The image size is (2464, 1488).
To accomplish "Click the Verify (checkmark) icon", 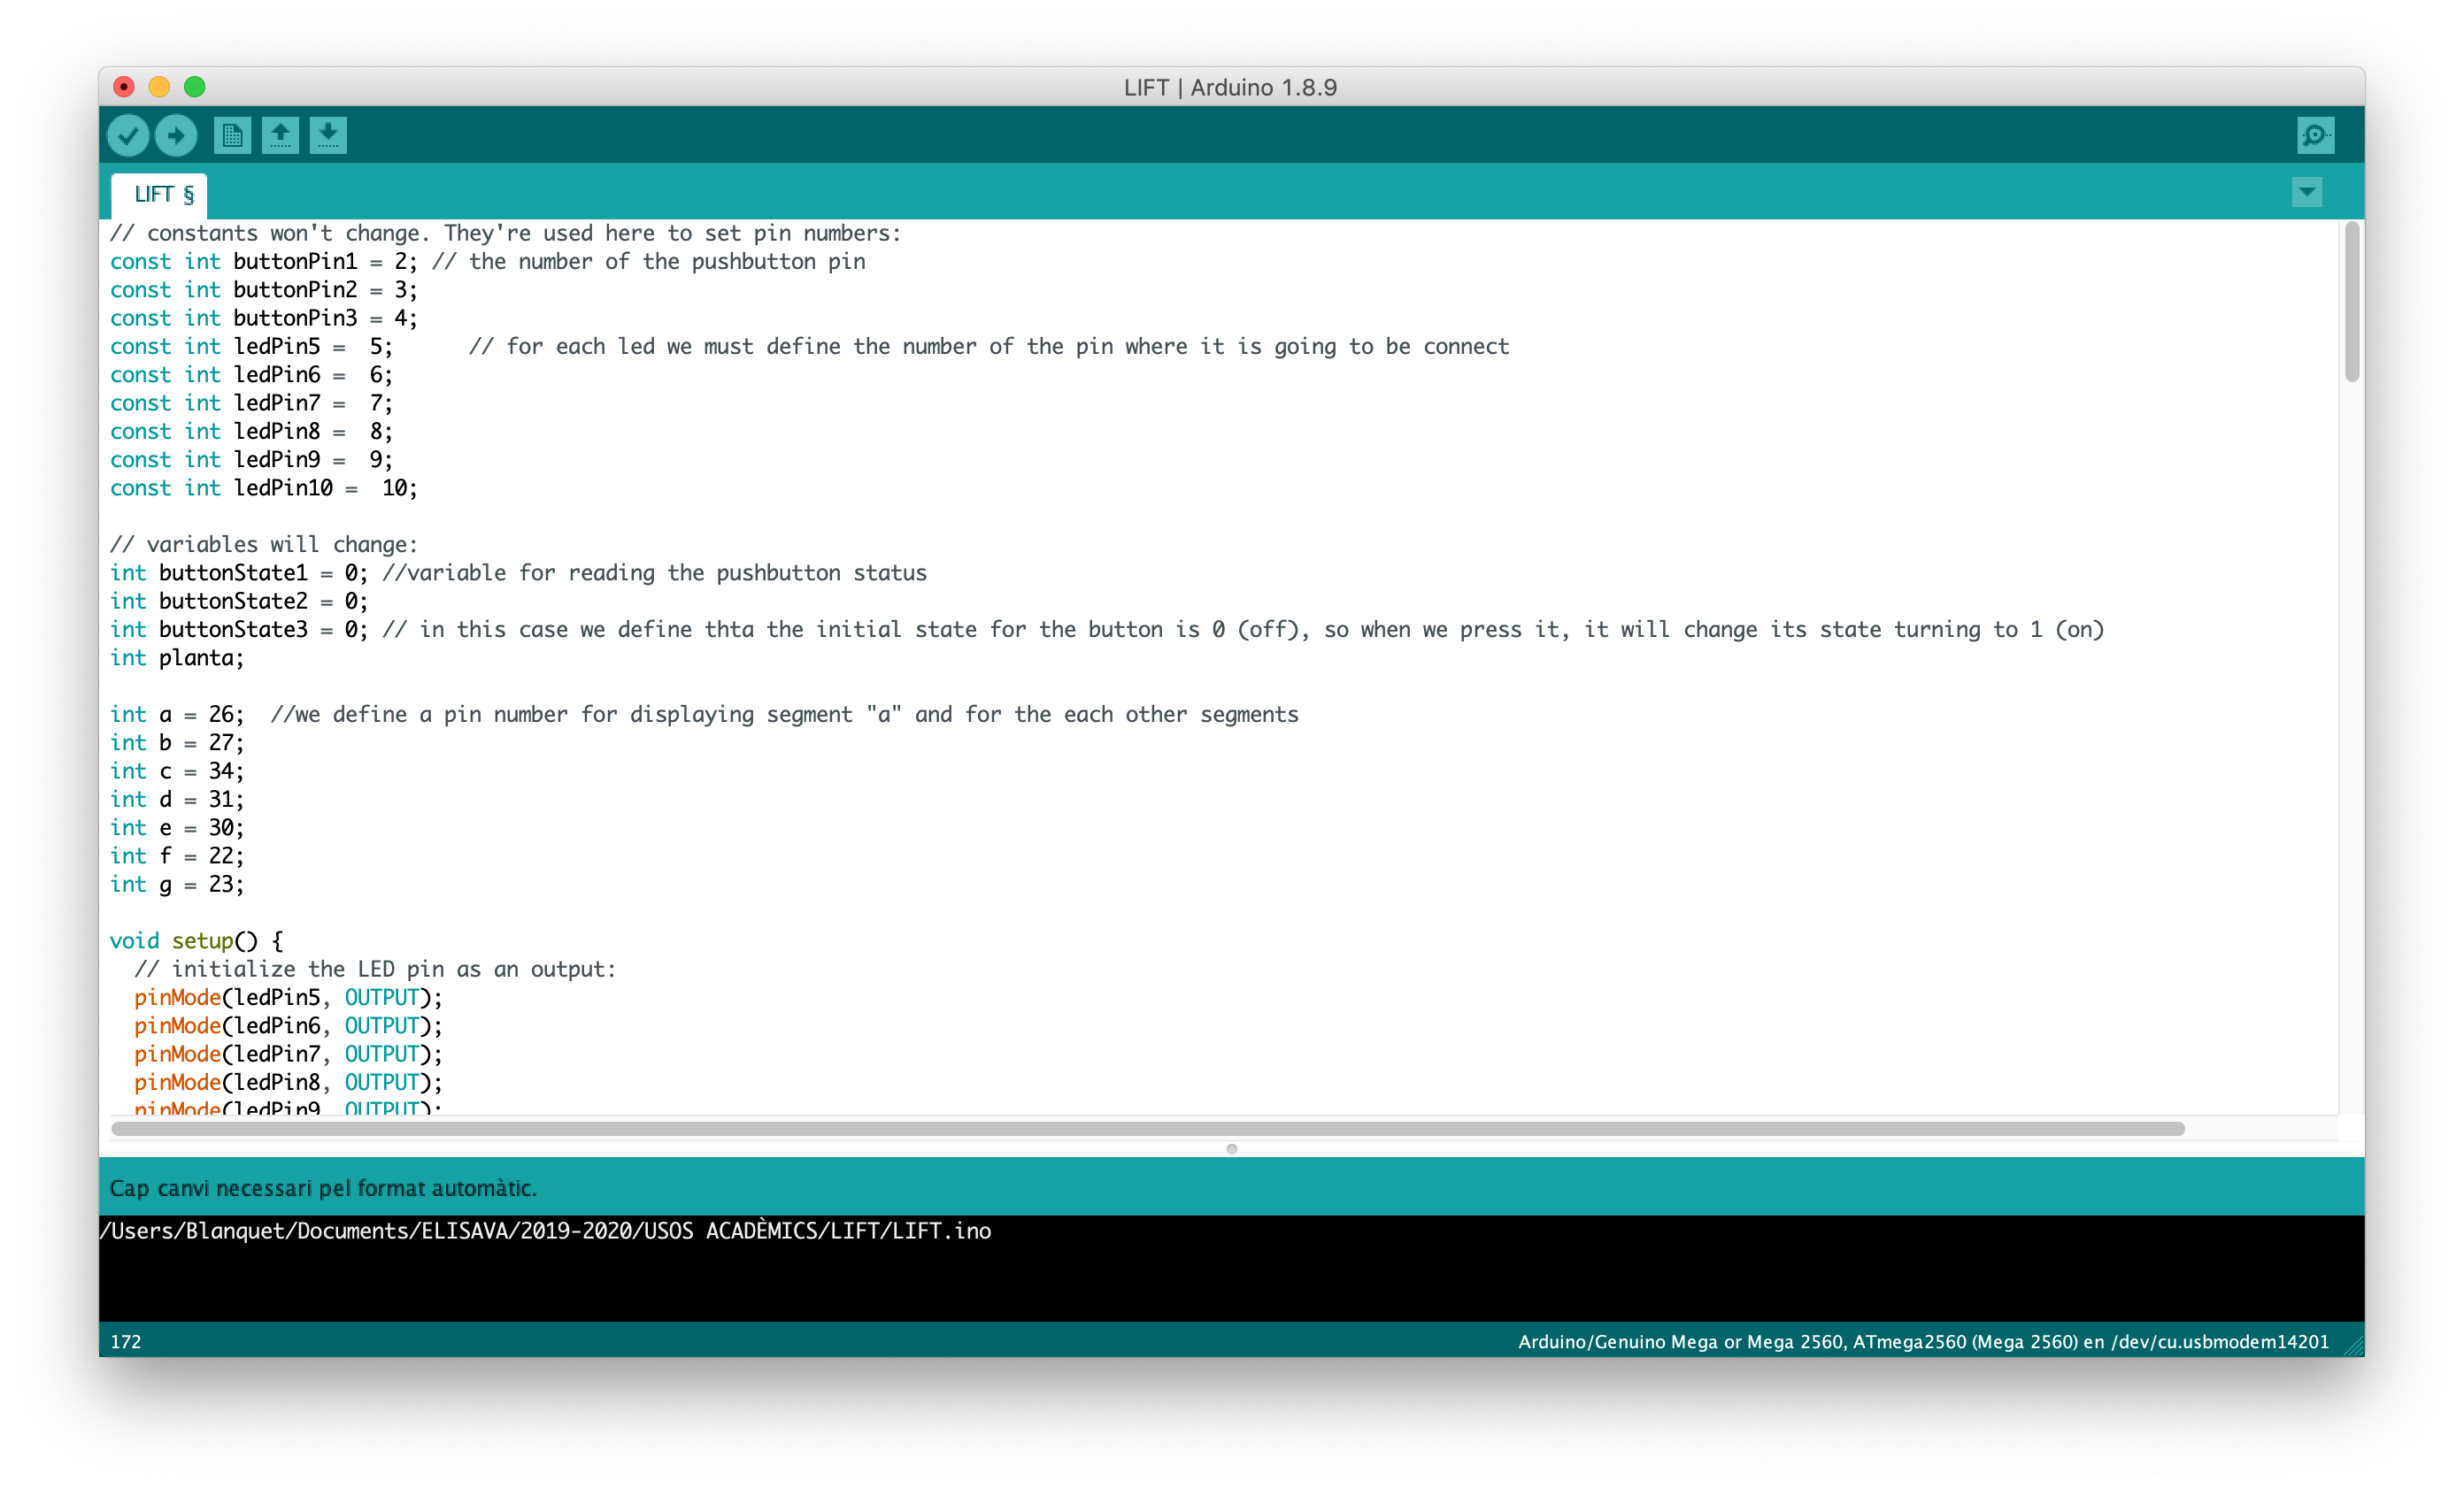I will click(x=132, y=135).
